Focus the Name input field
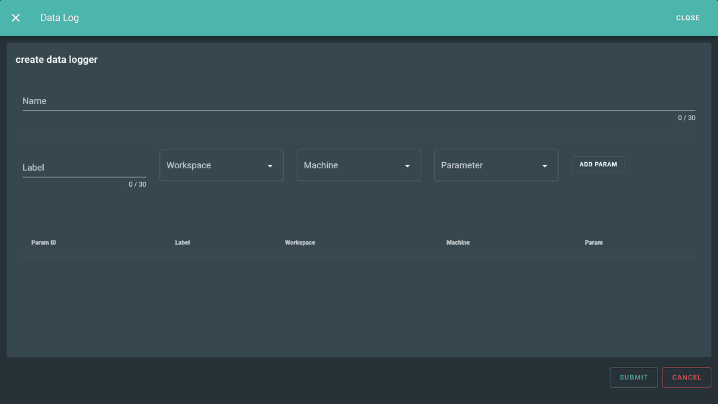 click(358, 101)
